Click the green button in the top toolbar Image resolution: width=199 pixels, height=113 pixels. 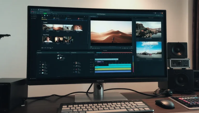coord(45,13)
